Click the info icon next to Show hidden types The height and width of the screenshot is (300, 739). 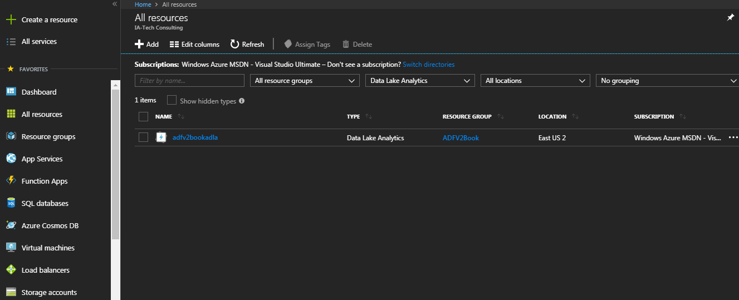coord(242,101)
